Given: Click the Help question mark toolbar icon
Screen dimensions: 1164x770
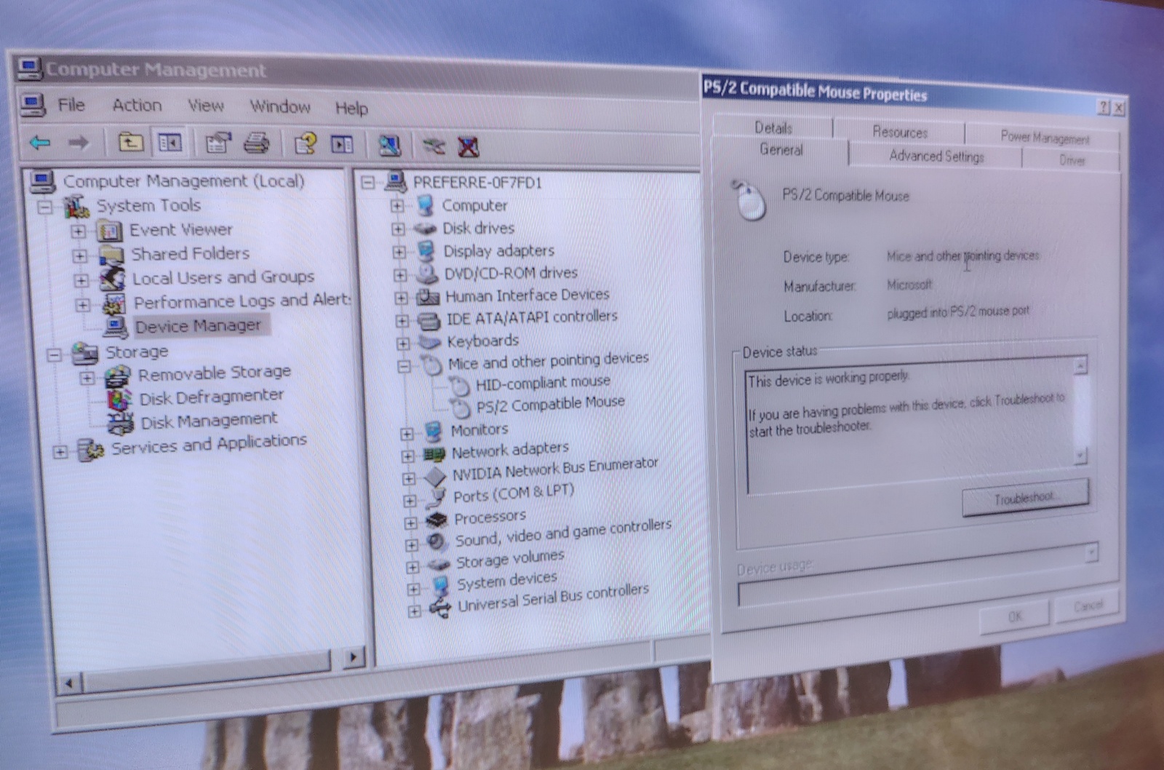Looking at the screenshot, I should tap(305, 144).
